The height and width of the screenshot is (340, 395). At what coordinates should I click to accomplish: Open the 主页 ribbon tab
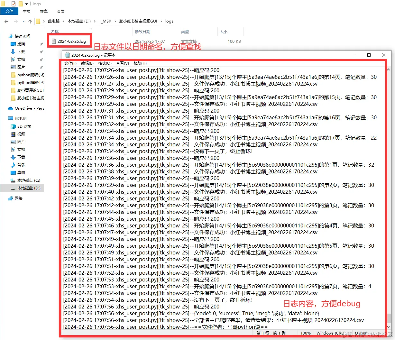tap(27, 11)
